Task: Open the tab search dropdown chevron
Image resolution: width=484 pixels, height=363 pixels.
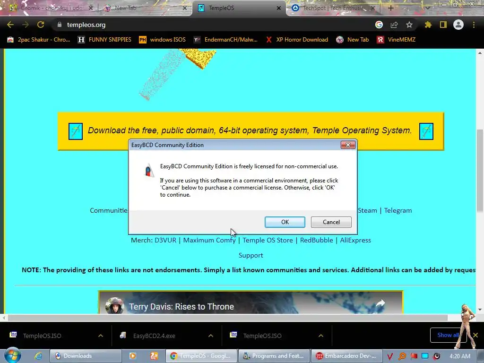Action: [x=427, y=8]
